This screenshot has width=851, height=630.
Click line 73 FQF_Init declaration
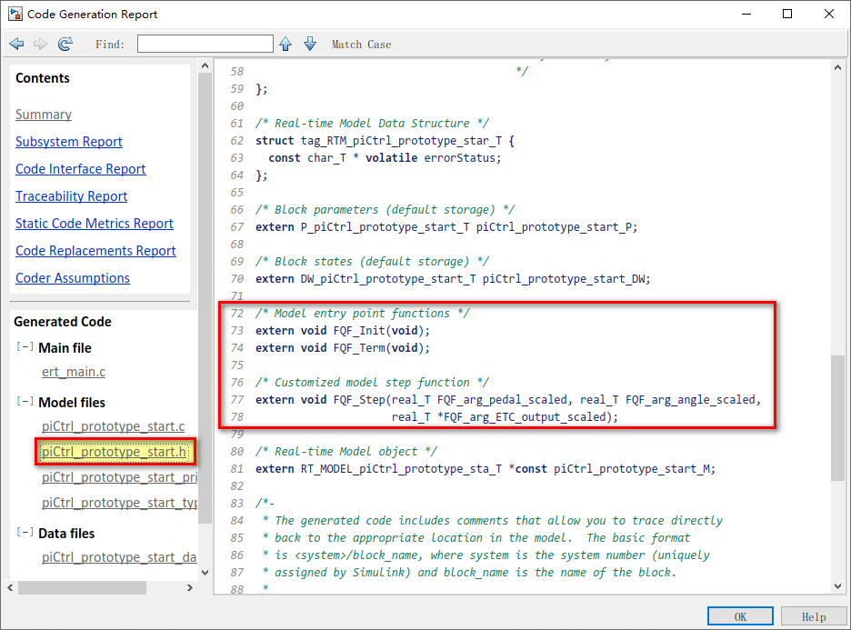click(343, 331)
